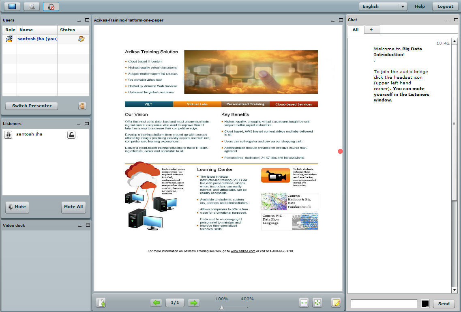Click the presenter status icon in Users row
Image resolution: width=461 pixels, height=312 pixels.
click(x=81, y=39)
